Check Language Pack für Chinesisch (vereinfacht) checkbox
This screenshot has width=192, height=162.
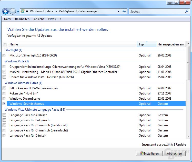point(4,130)
